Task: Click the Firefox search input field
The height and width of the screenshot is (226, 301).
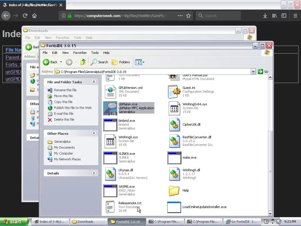Action: tap(218, 16)
